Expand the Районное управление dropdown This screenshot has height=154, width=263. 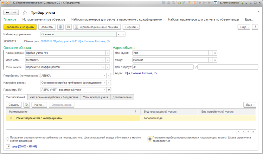(119, 34)
